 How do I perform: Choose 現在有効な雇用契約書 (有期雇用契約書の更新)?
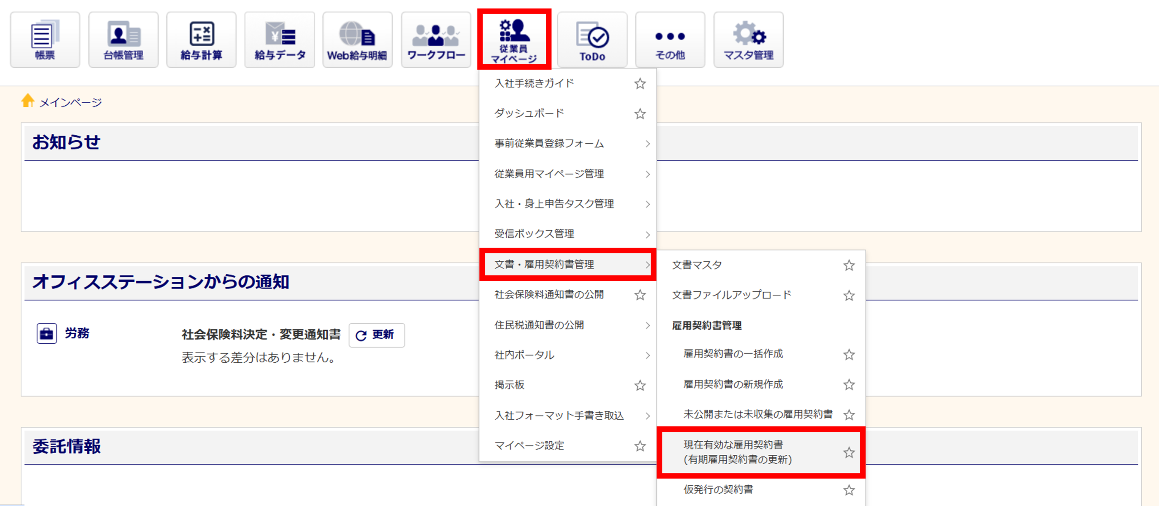click(x=738, y=452)
